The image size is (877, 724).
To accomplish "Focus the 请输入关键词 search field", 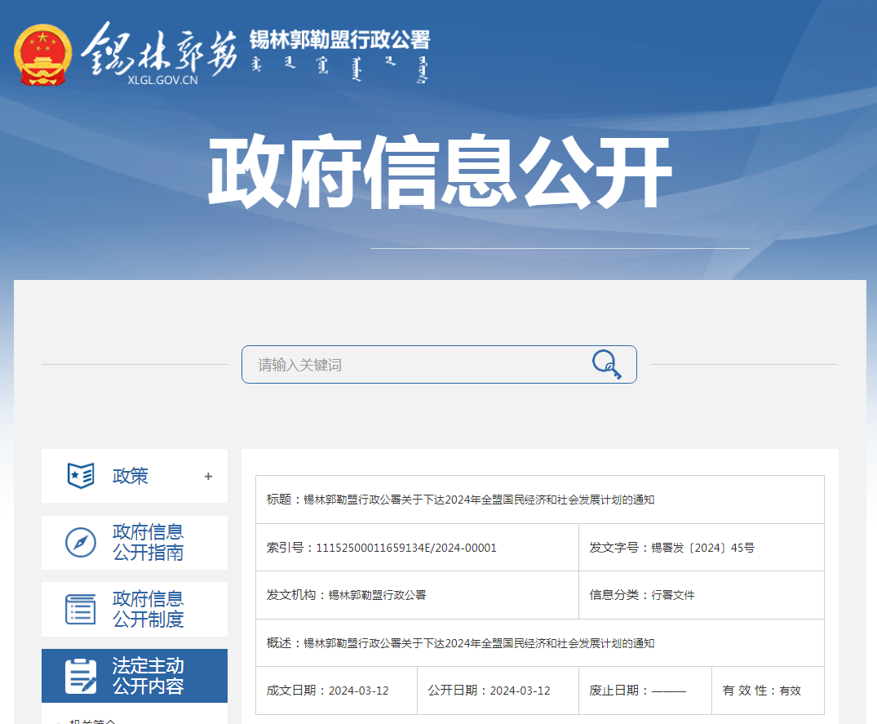I will 416,365.
